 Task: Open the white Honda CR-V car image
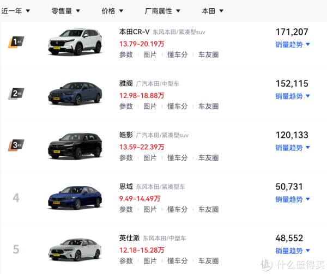coord(75,42)
